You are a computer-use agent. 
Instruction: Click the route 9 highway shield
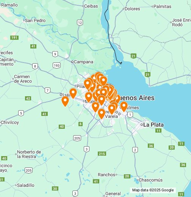(x=55, y=54)
